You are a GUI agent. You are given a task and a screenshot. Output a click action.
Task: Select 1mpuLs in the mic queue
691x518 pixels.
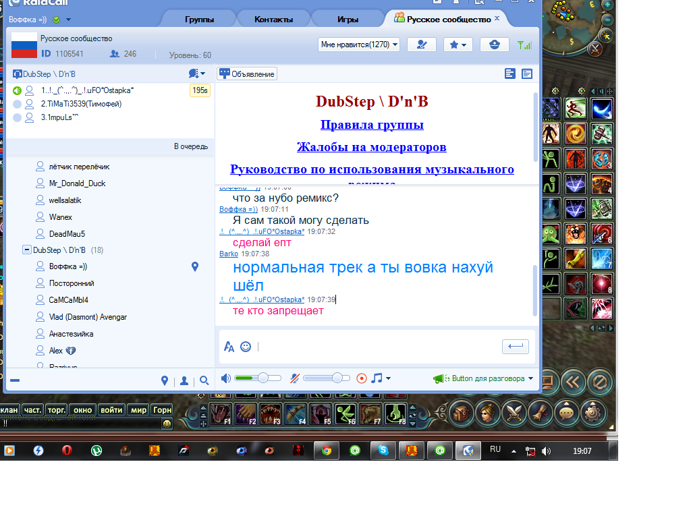click(59, 117)
